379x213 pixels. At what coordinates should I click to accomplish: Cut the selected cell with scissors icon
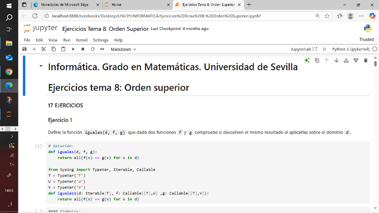point(44,49)
